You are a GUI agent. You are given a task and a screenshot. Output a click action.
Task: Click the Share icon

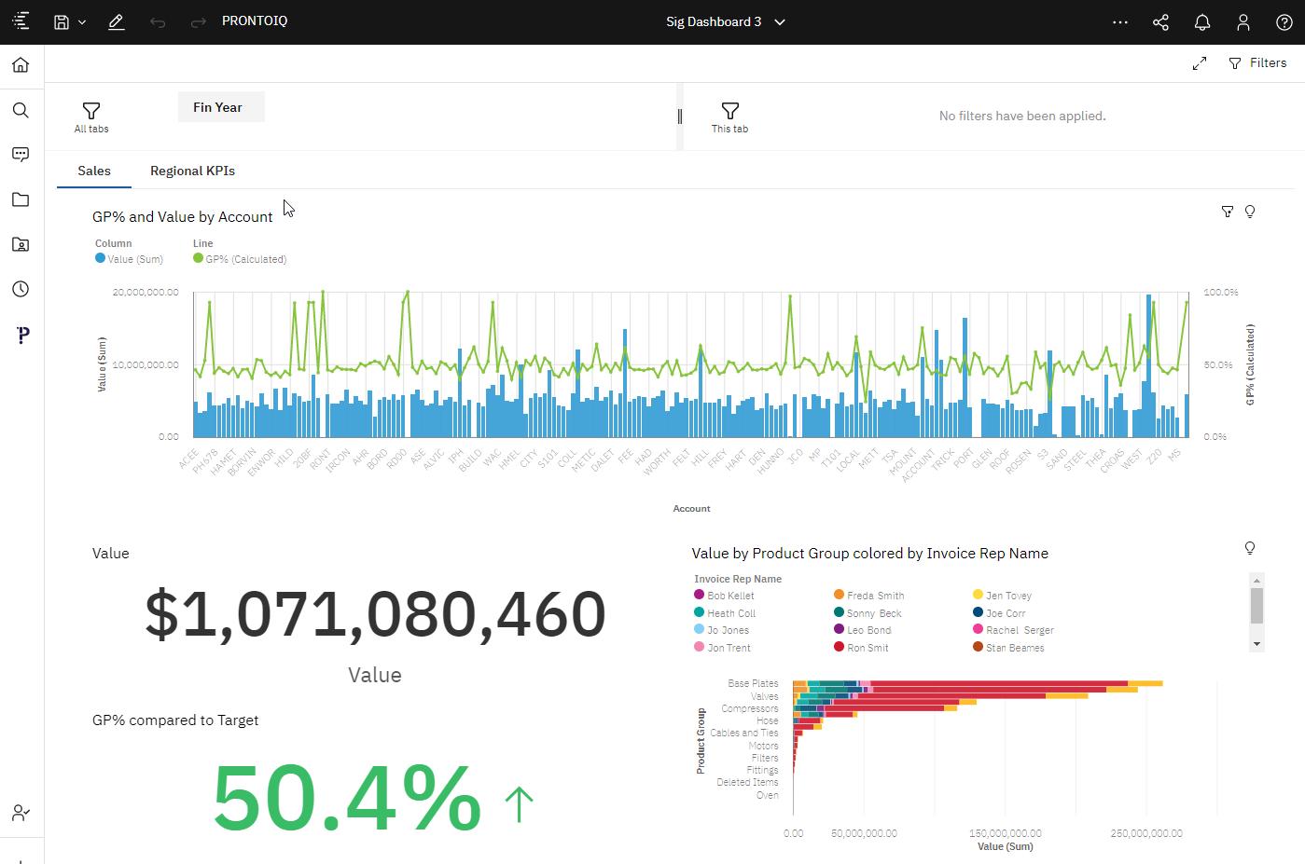tap(1161, 21)
